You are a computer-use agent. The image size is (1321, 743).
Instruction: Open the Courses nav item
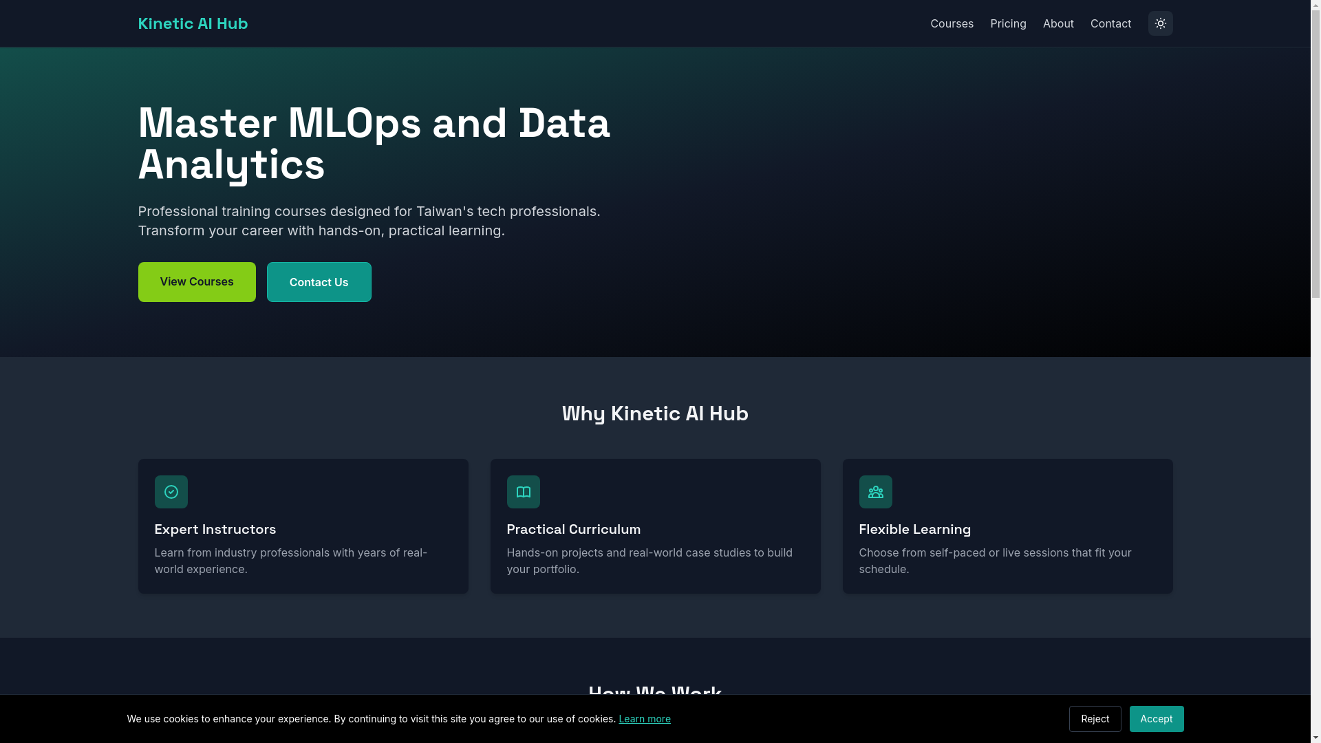tap(952, 23)
